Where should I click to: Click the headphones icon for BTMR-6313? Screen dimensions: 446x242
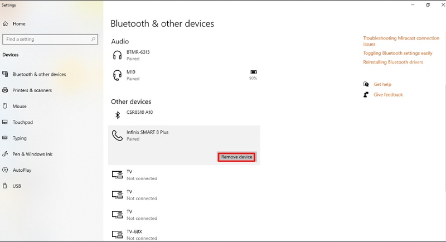pos(117,55)
